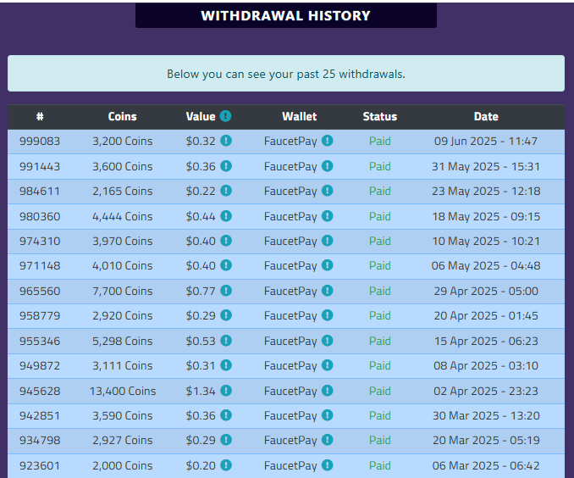Click the Date column header
The image size is (574, 478).
point(486,117)
